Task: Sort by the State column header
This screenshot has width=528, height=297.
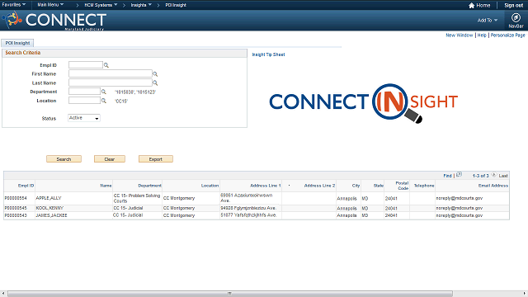Action: point(378,186)
